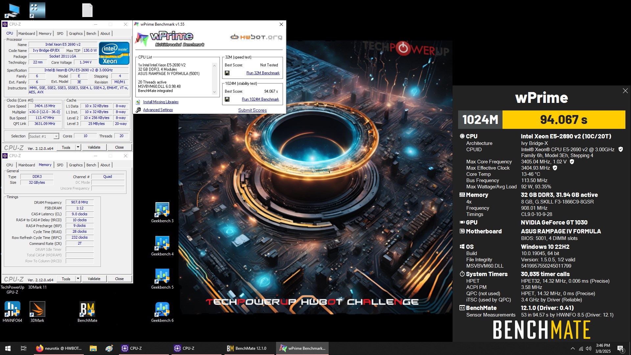Close the wPrime Benchmark window

point(281,24)
